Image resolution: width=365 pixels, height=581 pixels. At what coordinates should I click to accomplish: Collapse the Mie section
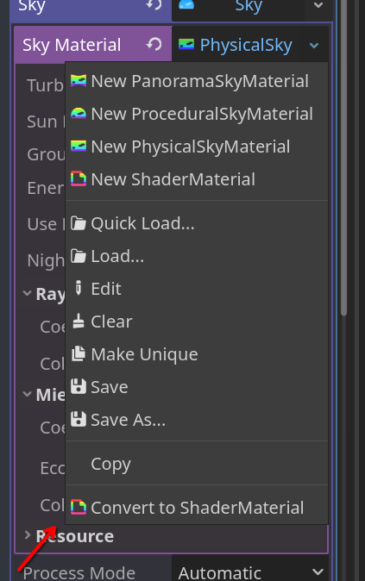point(27,394)
